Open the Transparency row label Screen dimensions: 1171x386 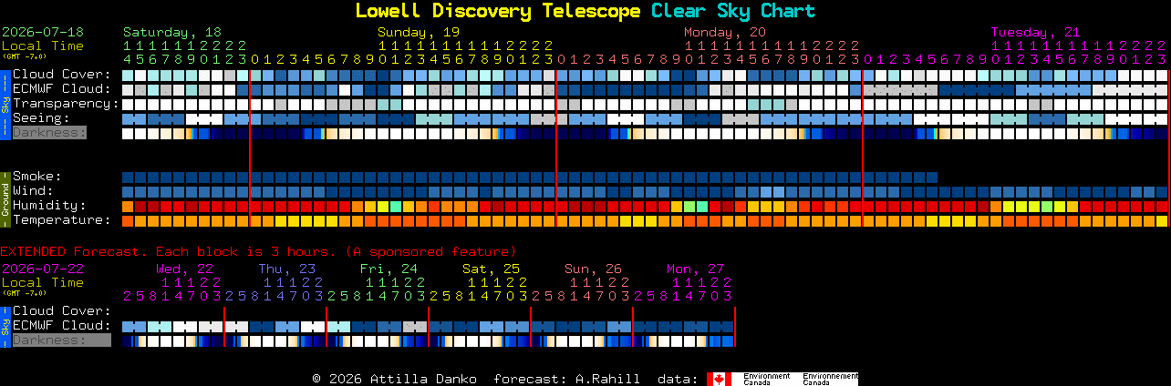[x=66, y=104]
